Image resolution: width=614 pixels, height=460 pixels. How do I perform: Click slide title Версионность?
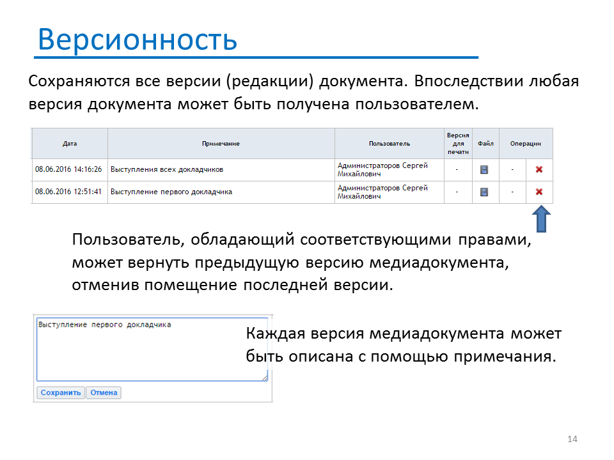[138, 40]
